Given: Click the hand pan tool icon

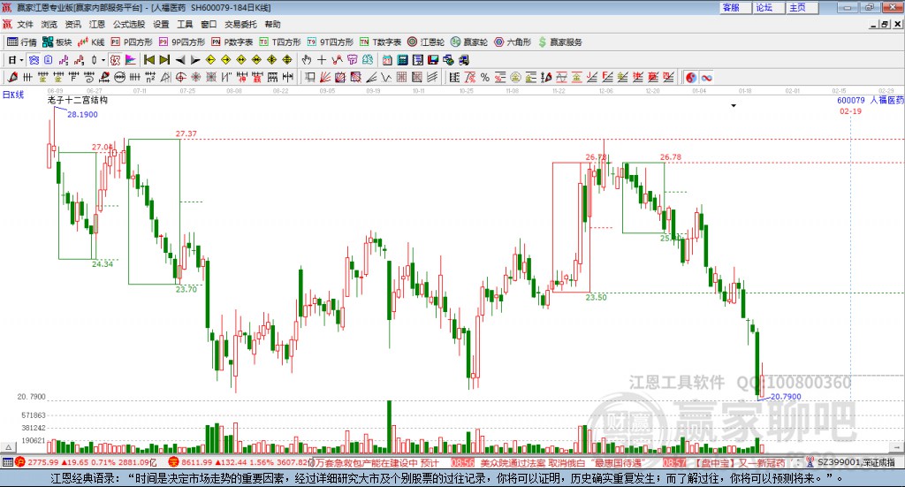Looking at the screenshot, I should 307,60.
